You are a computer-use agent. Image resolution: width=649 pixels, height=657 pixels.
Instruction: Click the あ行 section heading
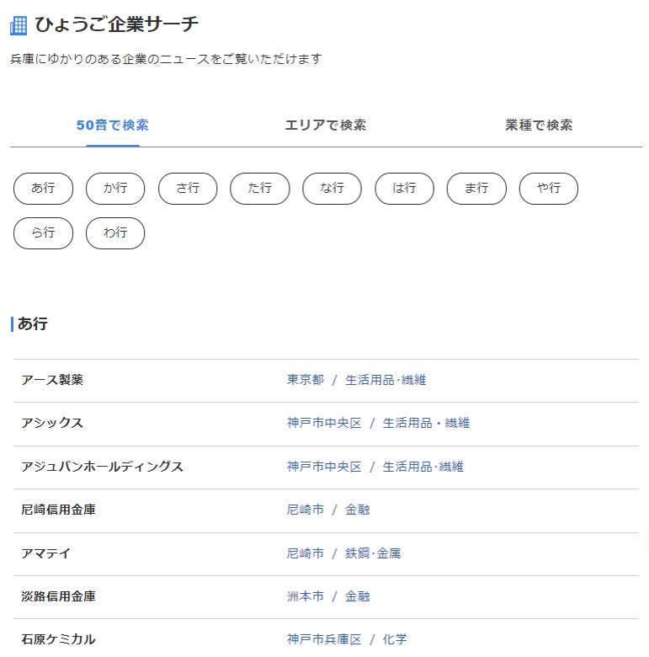tap(33, 324)
